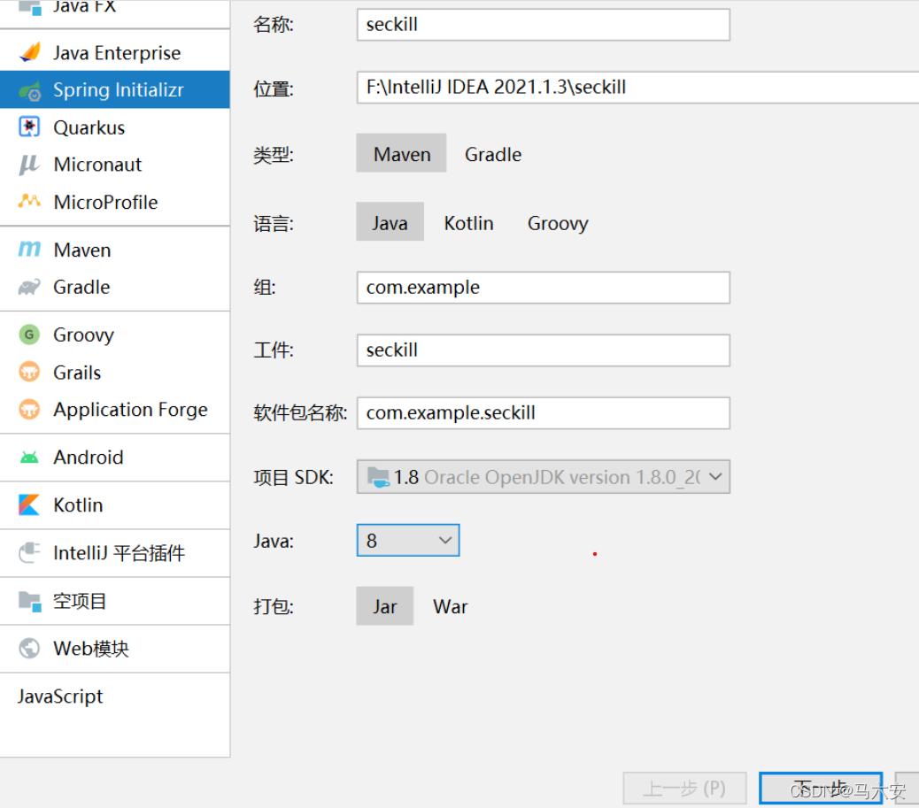Select Micronaut in the generator list

(x=115, y=165)
